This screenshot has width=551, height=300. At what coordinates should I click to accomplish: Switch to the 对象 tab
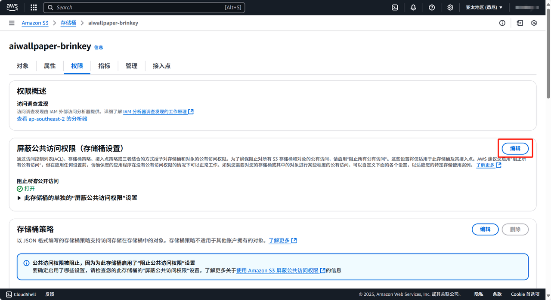[x=22, y=66]
